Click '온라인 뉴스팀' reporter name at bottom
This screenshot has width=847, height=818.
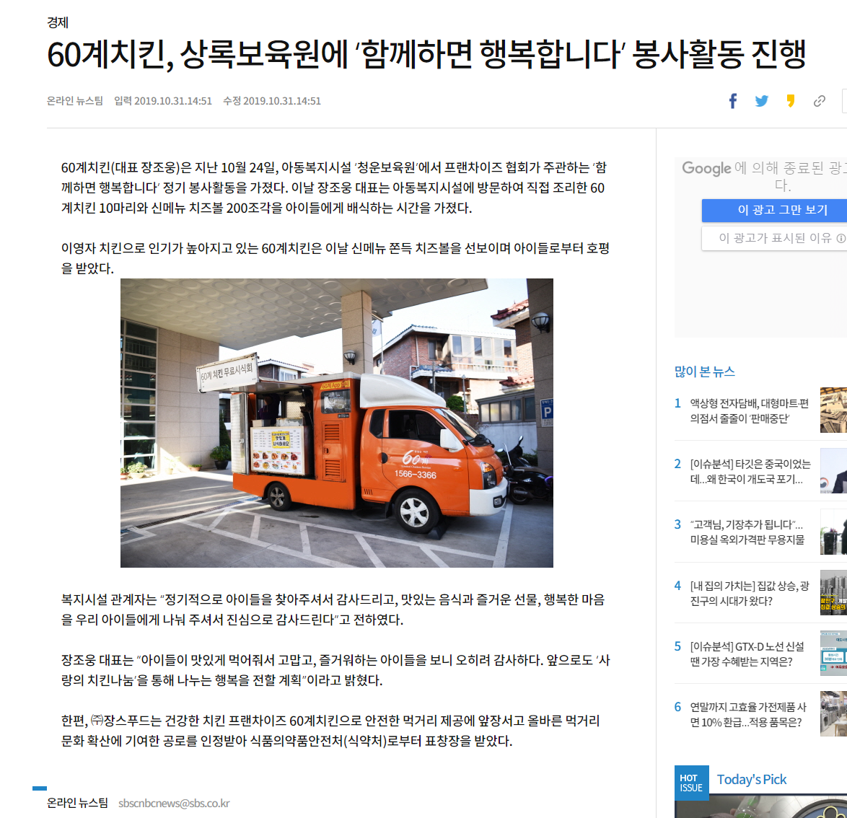[78, 803]
